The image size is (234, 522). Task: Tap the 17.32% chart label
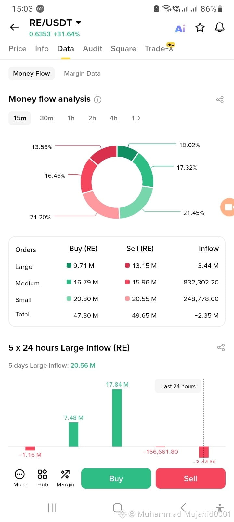pyautogui.click(x=187, y=167)
